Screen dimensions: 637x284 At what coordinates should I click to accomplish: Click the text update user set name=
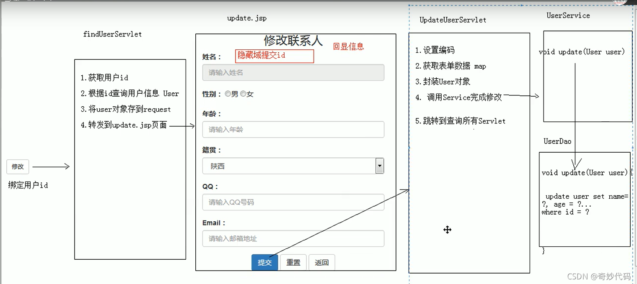pyautogui.click(x=587, y=197)
